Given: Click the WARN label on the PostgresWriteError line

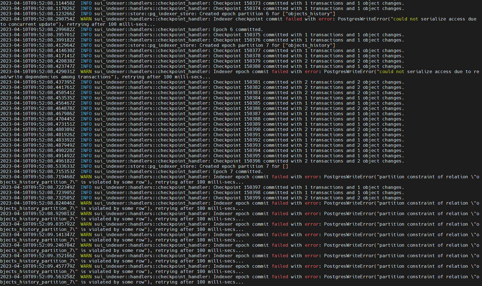Looking at the screenshot, I should 86,19.
